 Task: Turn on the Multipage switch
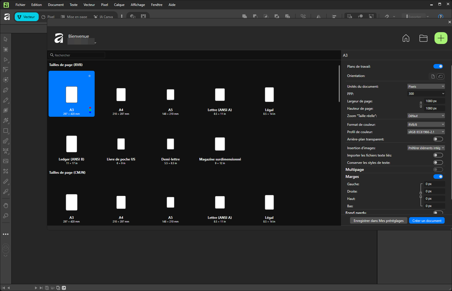438,169
